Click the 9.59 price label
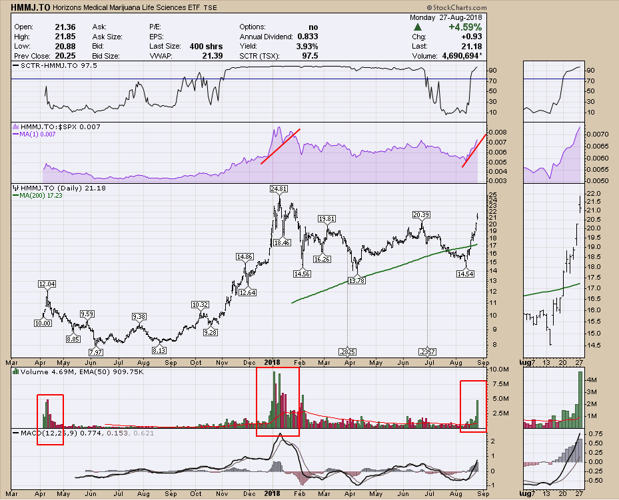The image size is (619, 500). (x=87, y=314)
